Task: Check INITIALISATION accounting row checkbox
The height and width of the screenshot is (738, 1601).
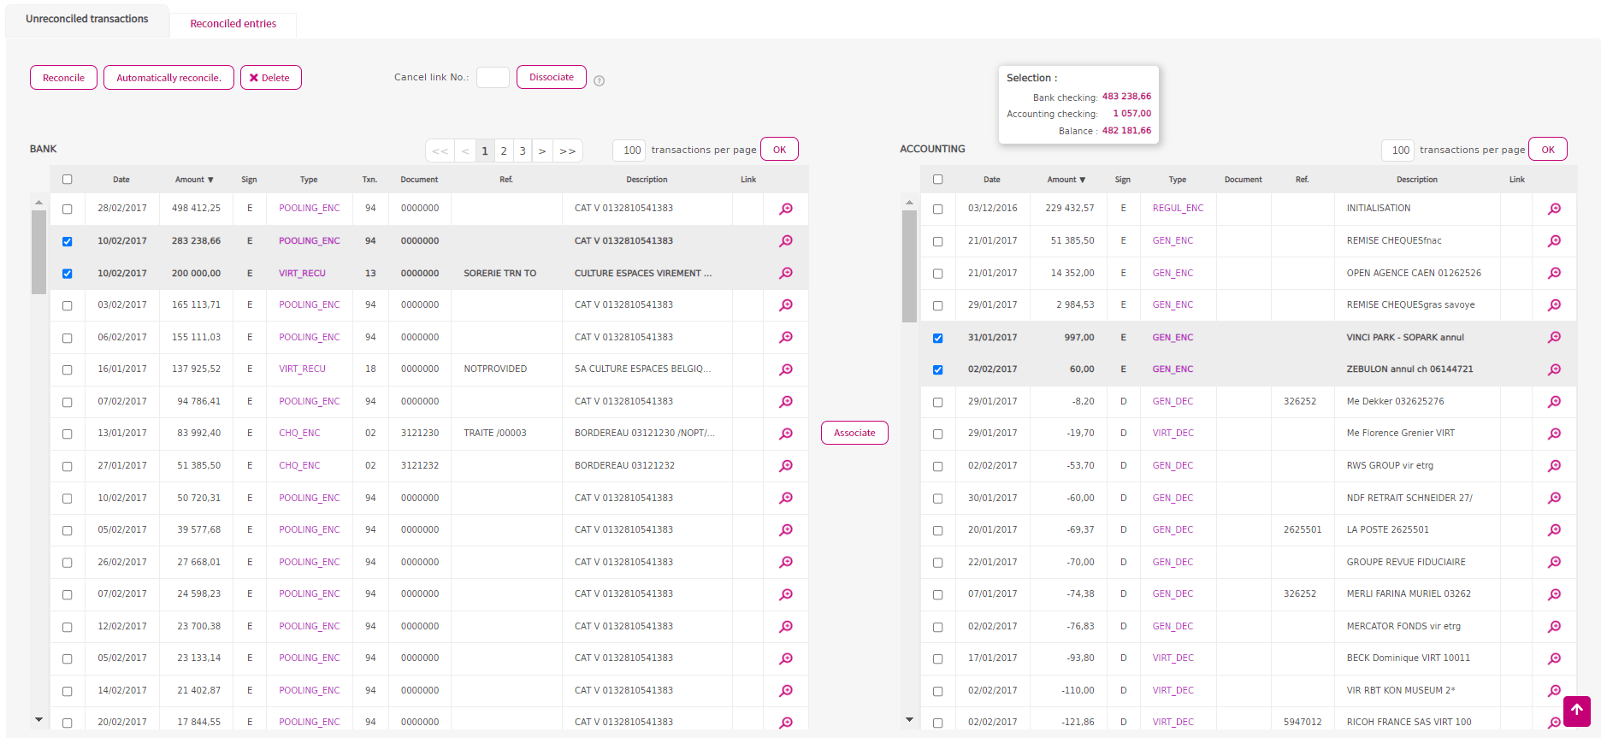Action: click(x=937, y=210)
